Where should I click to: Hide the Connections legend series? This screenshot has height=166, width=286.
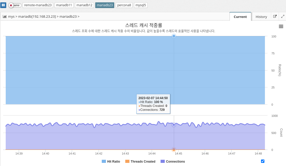(x=173, y=161)
